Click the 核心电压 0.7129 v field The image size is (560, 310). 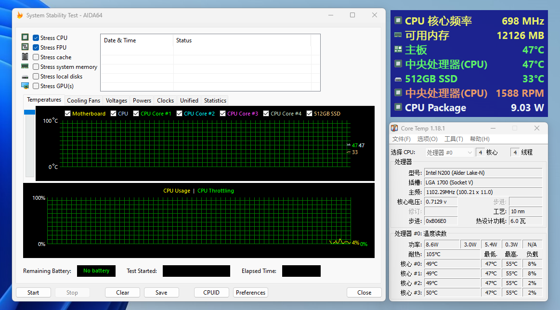click(441, 202)
